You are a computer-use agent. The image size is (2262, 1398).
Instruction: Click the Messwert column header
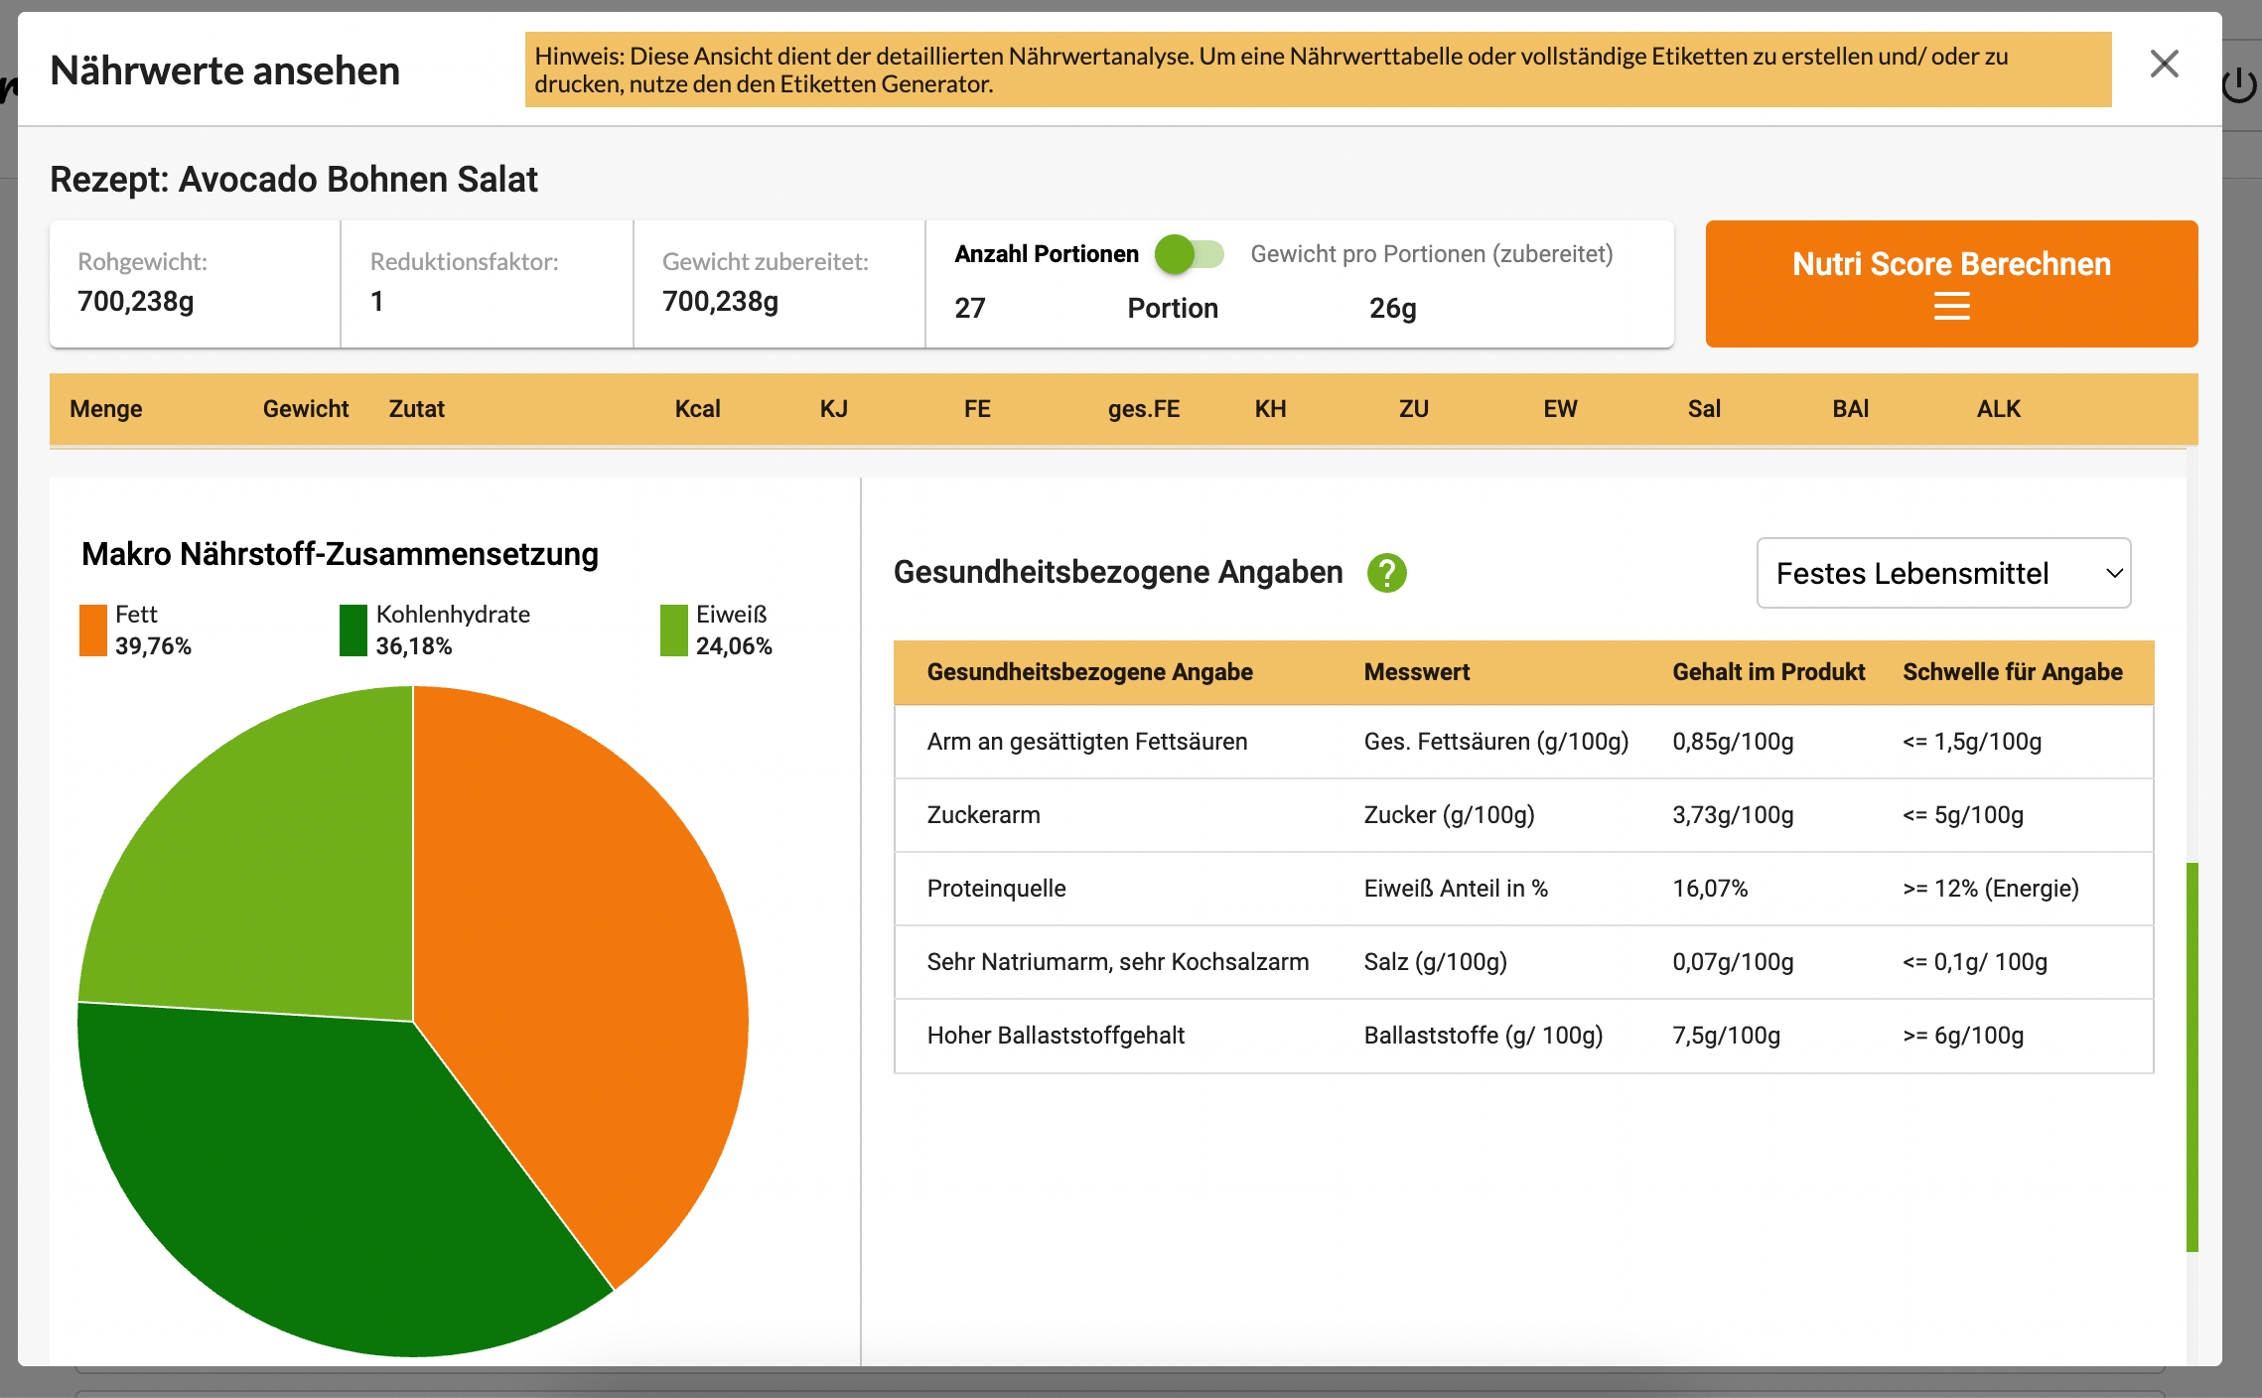pyautogui.click(x=1417, y=672)
